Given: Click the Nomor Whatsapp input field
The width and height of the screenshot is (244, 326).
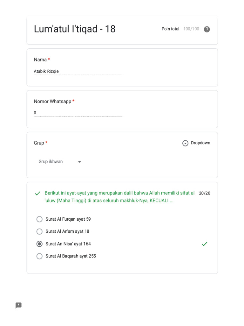Looking at the screenshot, I should click(x=78, y=113).
